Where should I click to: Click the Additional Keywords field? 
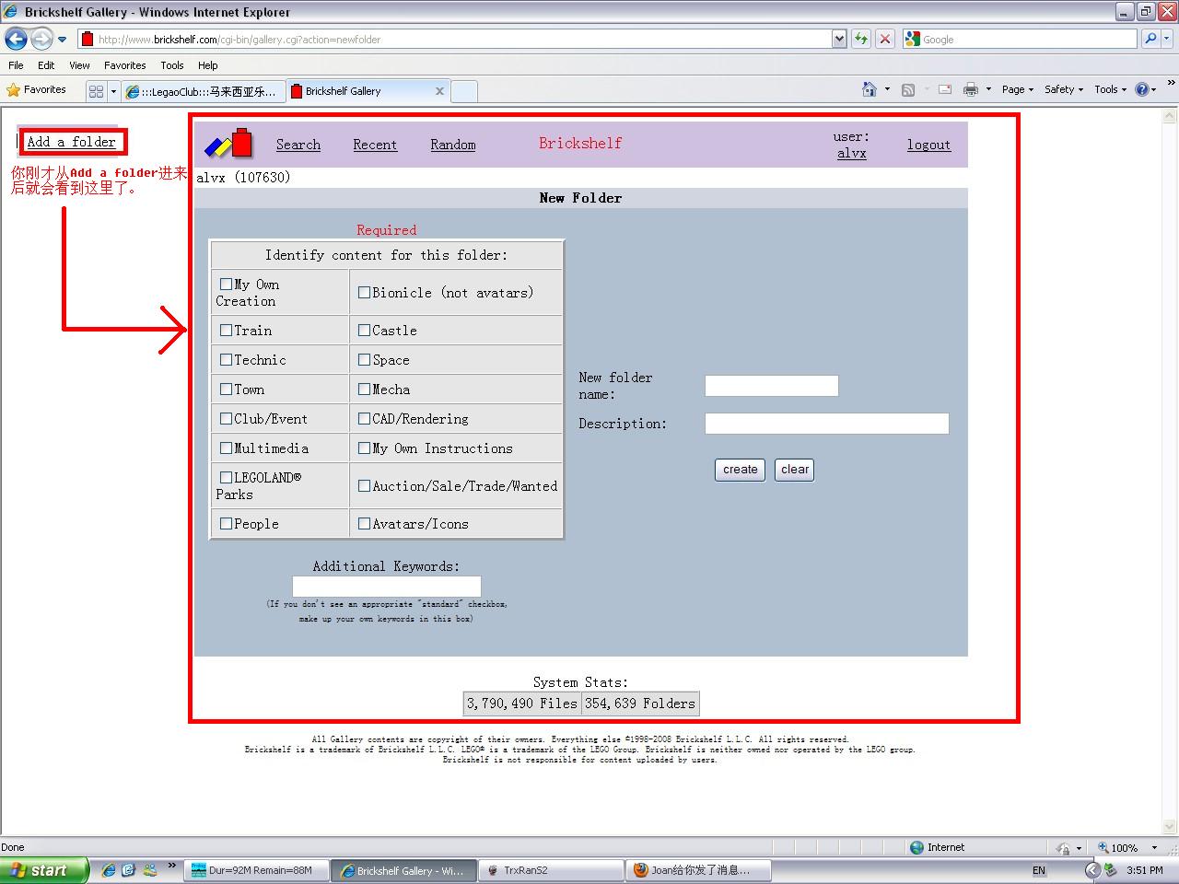point(387,586)
